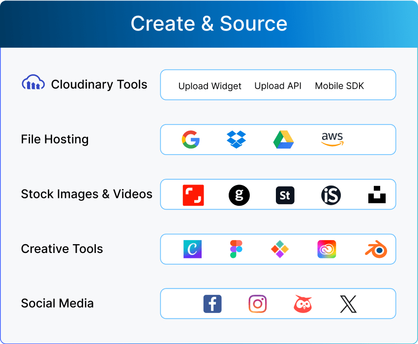Click the 'Cloudinary Tools' label
This screenshot has height=344, width=418.
click(x=99, y=84)
